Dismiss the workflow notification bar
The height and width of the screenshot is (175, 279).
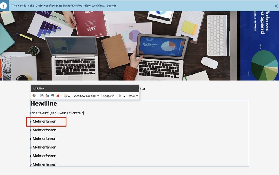(x=276, y=6)
